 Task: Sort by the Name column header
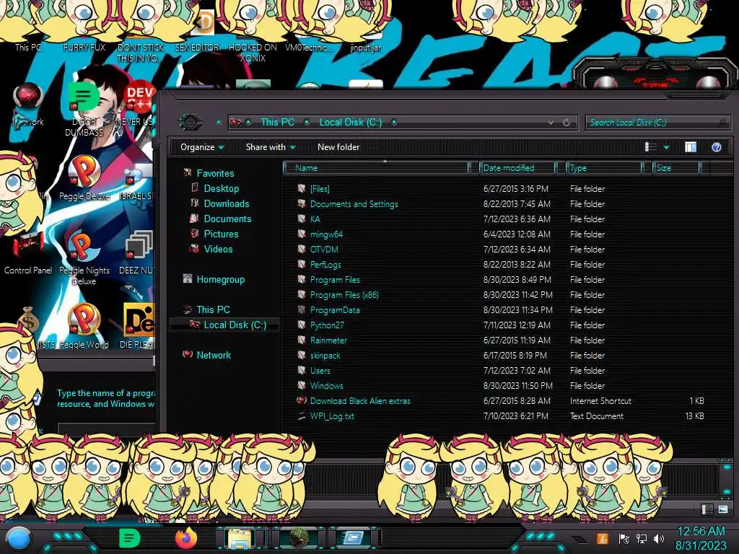[x=376, y=167]
